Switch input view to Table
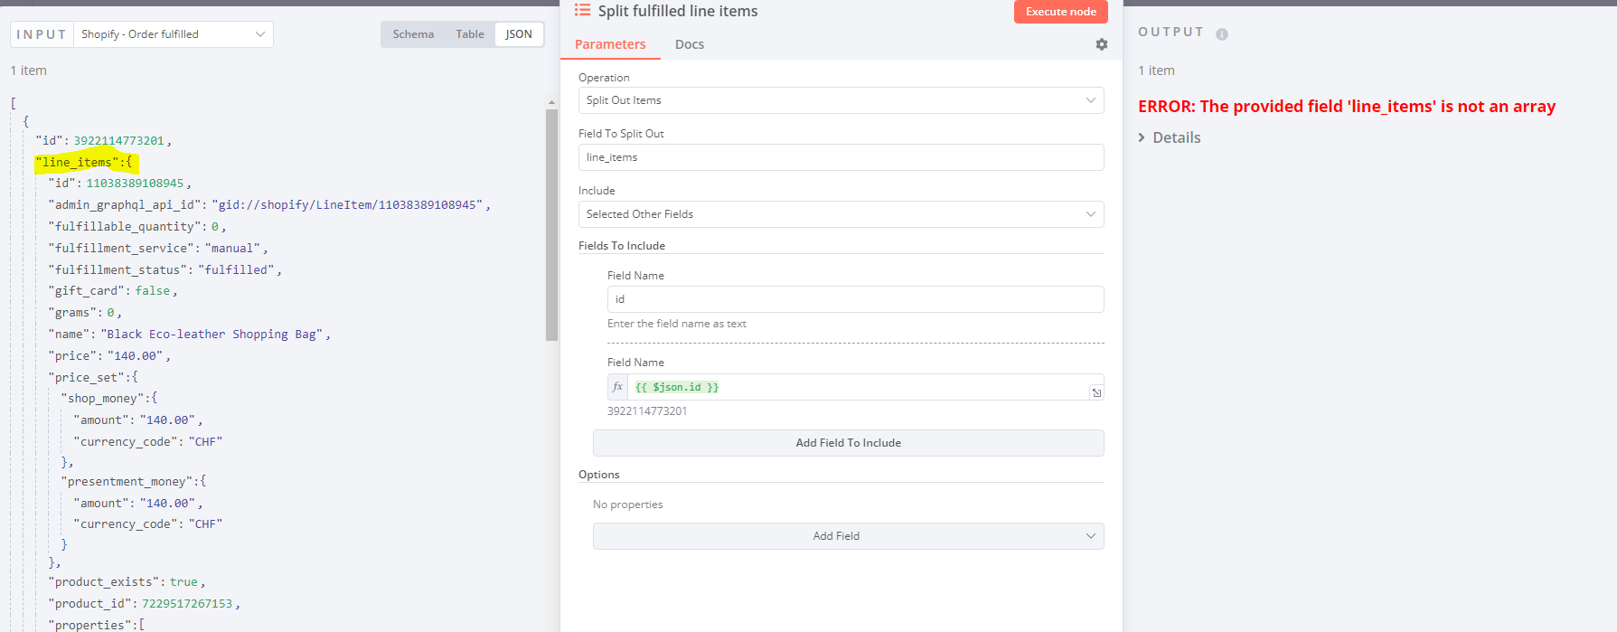 [470, 34]
